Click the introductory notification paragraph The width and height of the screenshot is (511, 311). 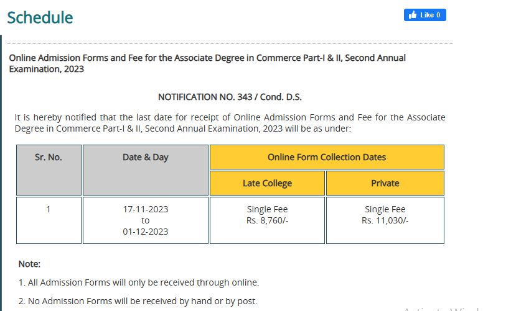pyautogui.click(x=230, y=123)
